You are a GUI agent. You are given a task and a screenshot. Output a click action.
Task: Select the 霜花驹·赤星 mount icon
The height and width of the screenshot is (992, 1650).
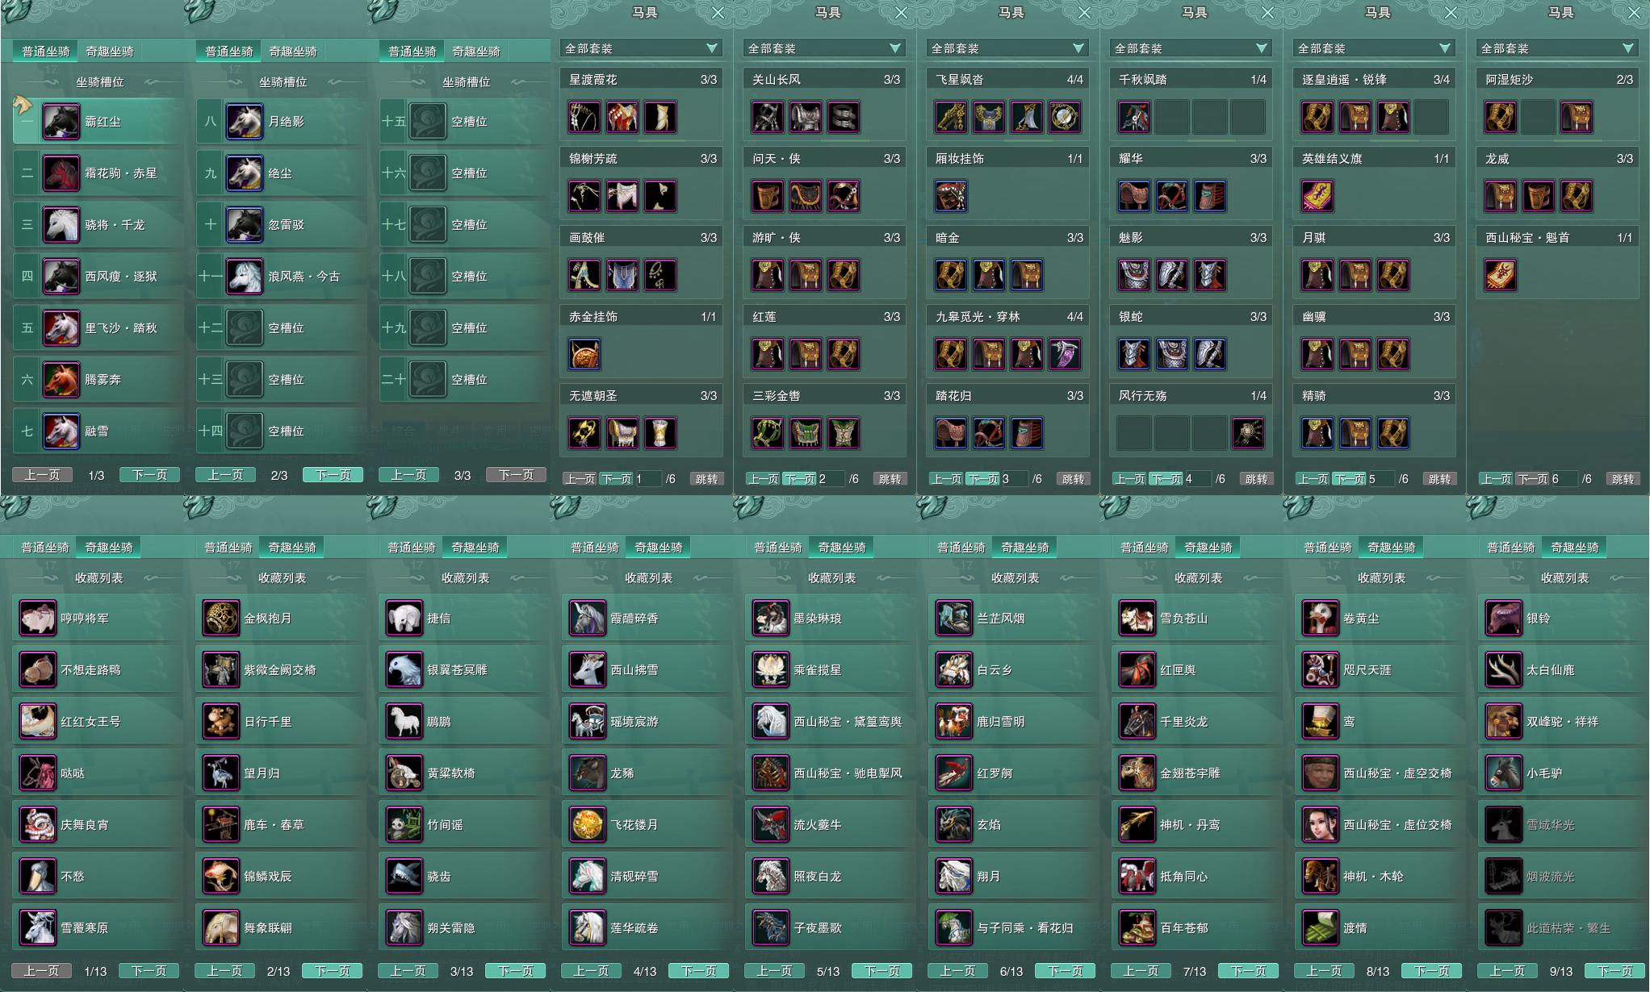tap(61, 173)
